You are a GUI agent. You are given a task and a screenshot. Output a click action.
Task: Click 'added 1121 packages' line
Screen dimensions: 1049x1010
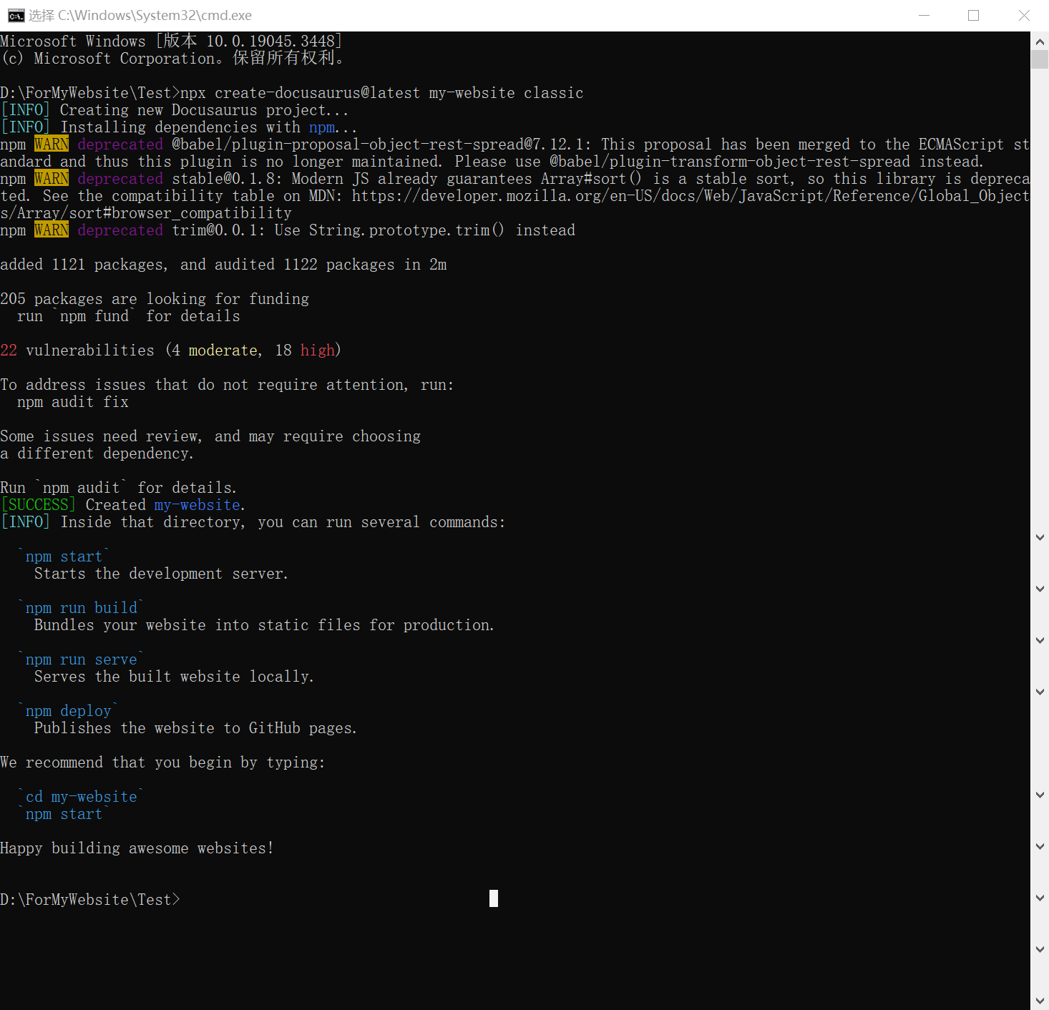click(x=223, y=265)
